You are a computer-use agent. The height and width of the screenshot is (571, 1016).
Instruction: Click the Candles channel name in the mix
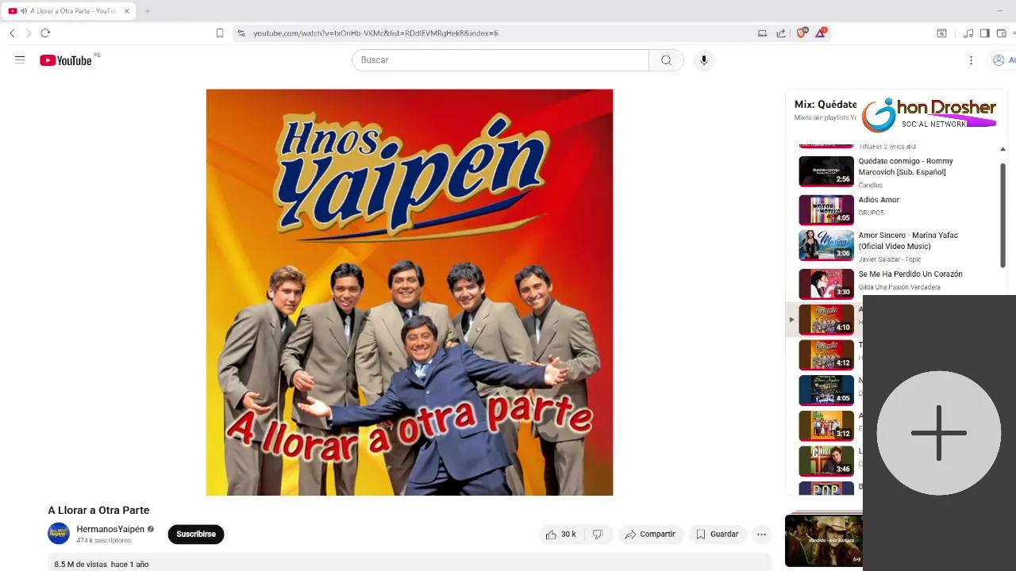[871, 185]
